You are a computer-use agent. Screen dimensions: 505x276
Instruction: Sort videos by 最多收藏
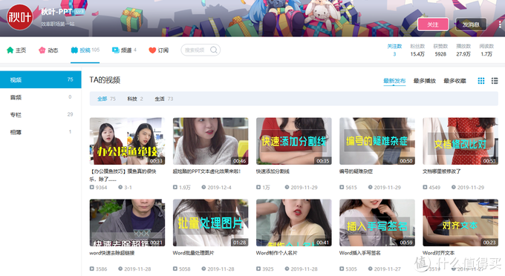tap(454, 81)
